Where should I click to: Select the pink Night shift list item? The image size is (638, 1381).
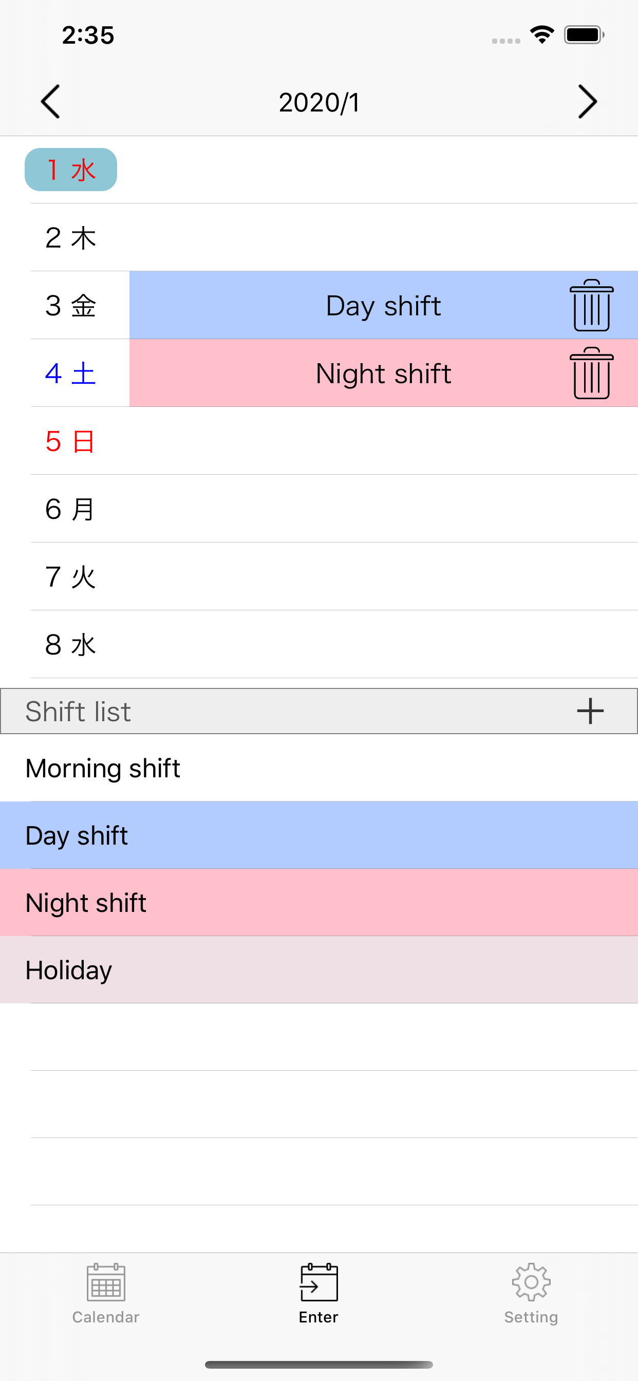318,903
